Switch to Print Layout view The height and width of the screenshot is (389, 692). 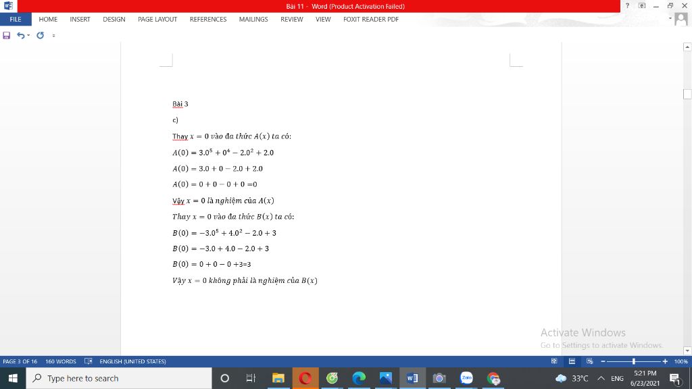coord(572,361)
